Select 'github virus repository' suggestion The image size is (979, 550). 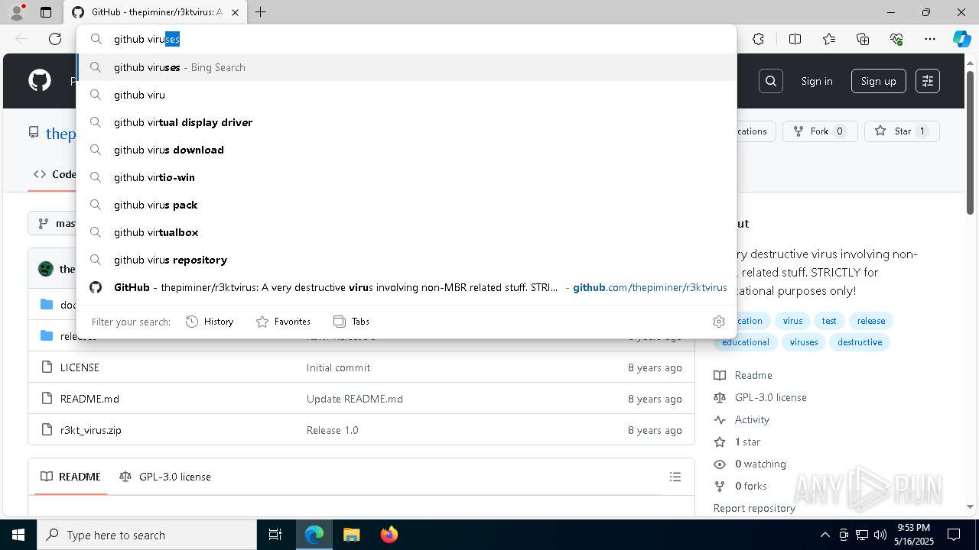pos(407,260)
